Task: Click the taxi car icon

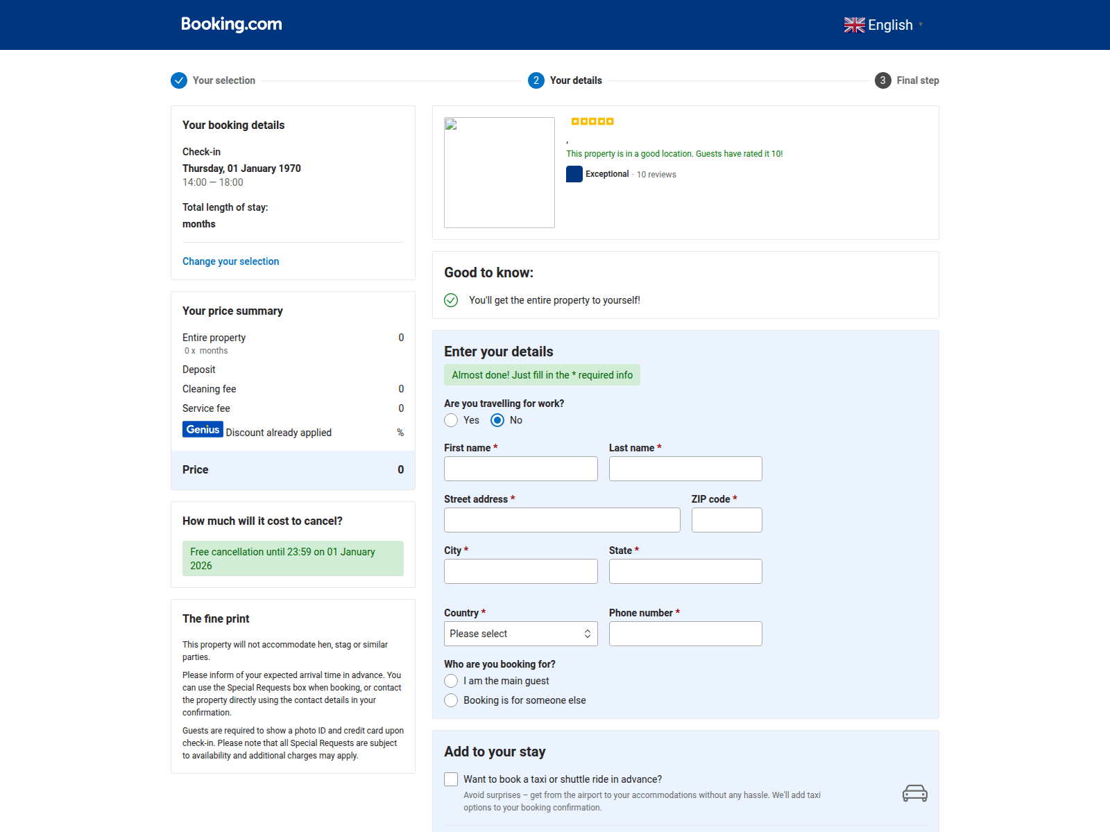Action: [915, 793]
